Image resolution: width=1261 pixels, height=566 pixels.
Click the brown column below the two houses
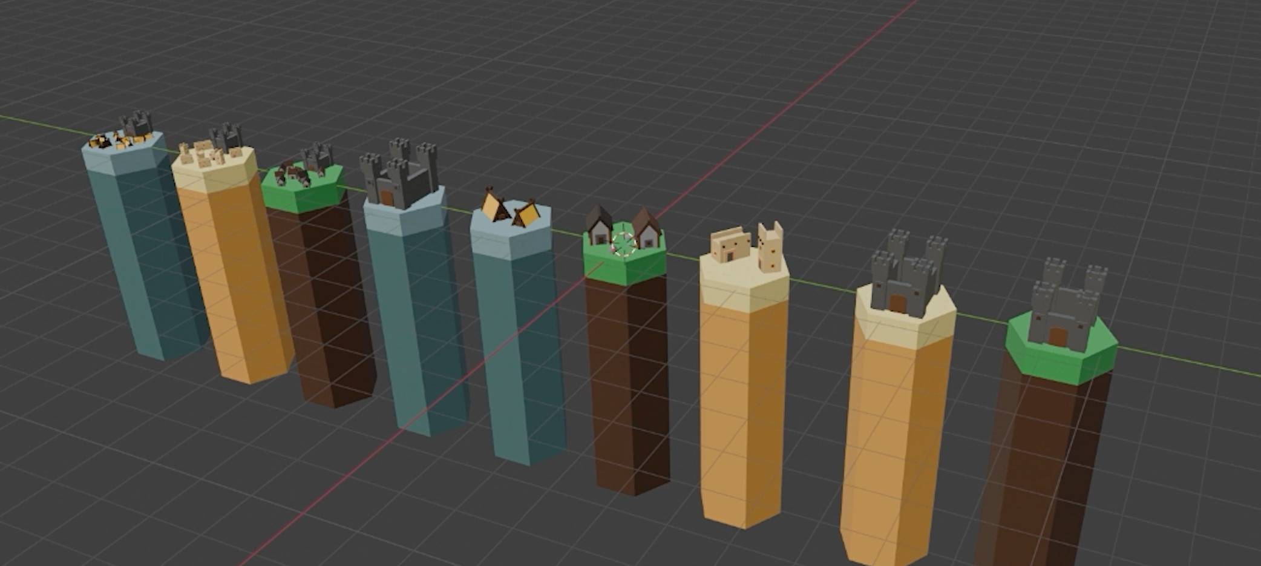(x=626, y=381)
